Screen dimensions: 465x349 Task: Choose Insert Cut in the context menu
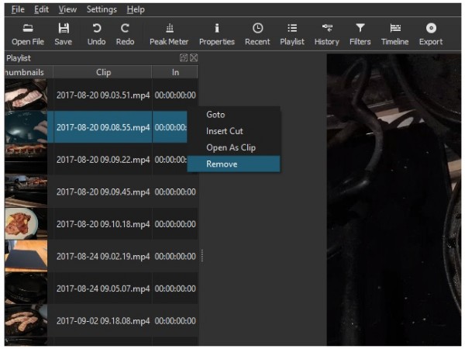[234, 131]
